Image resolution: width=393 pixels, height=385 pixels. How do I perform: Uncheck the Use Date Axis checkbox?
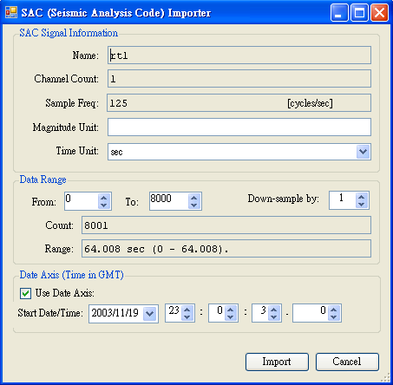[25, 293]
